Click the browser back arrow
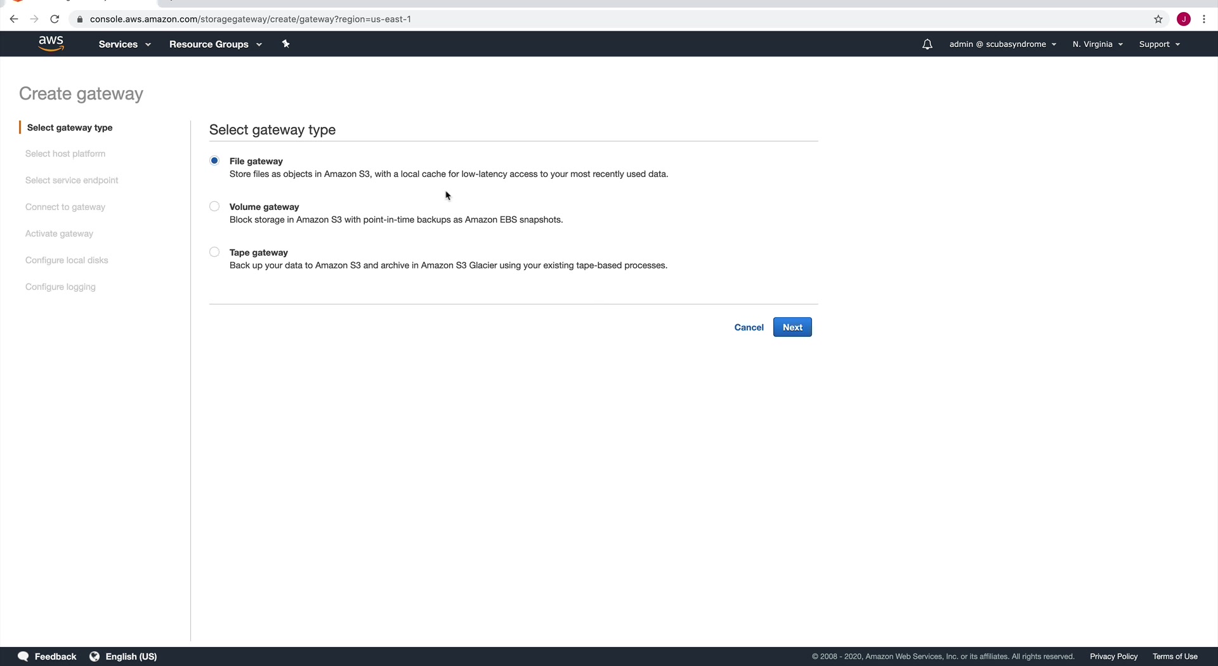 tap(14, 19)
